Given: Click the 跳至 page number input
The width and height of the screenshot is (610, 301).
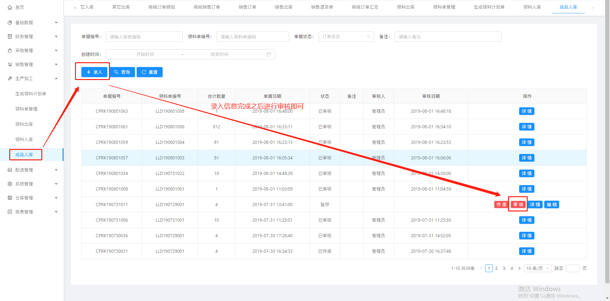Looking at the screenshot, I should [573, 268].
